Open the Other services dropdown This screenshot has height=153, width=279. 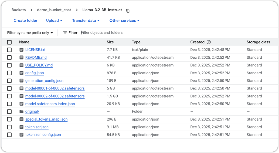(124, 21)
